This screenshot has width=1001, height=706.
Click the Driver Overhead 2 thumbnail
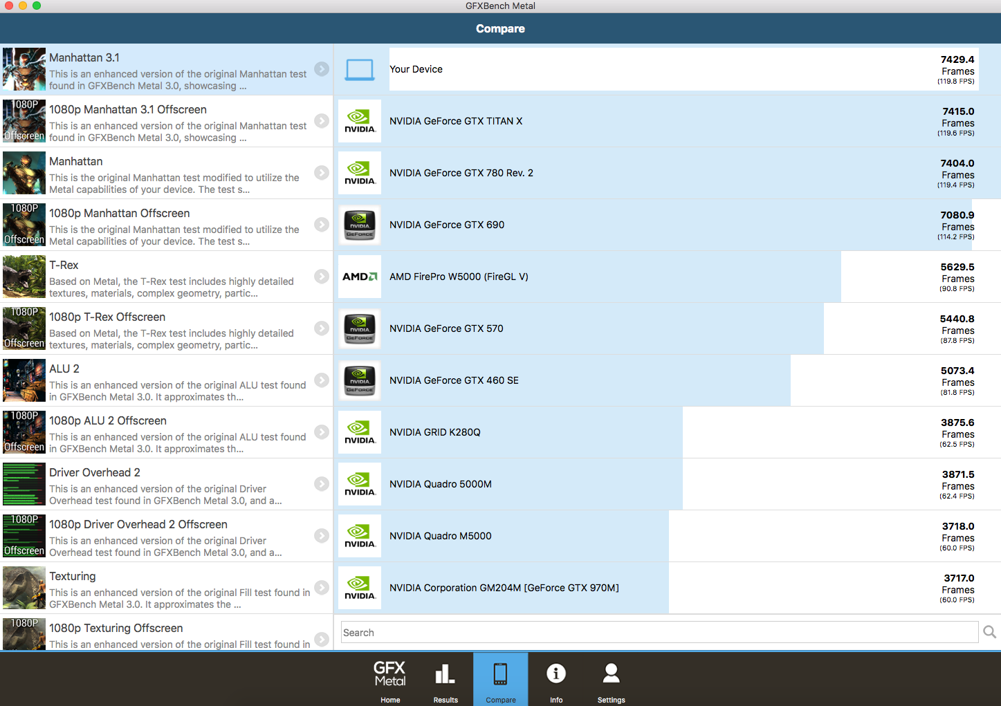[24, 484]
